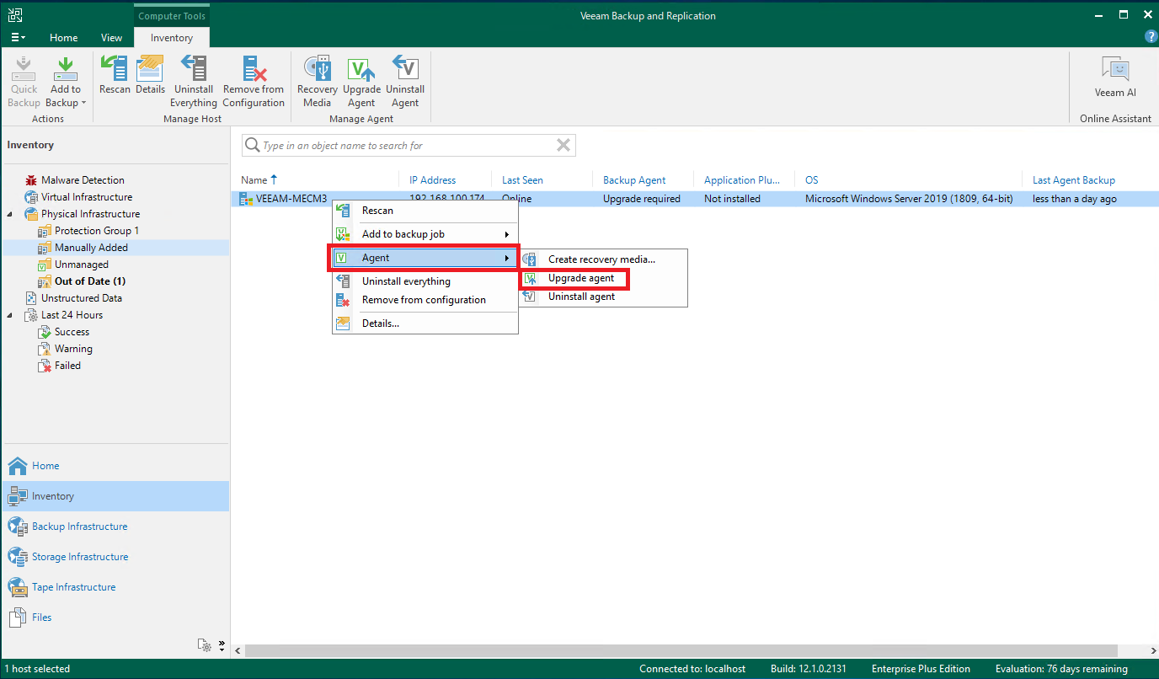Click the help question mark icon

coord(1151,37)
